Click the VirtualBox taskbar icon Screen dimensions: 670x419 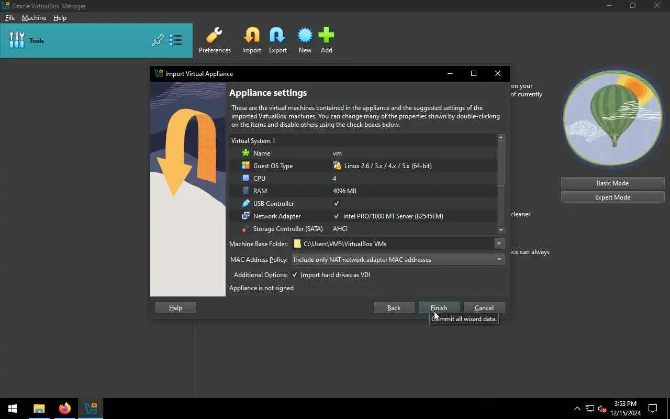tap(91, 409)
